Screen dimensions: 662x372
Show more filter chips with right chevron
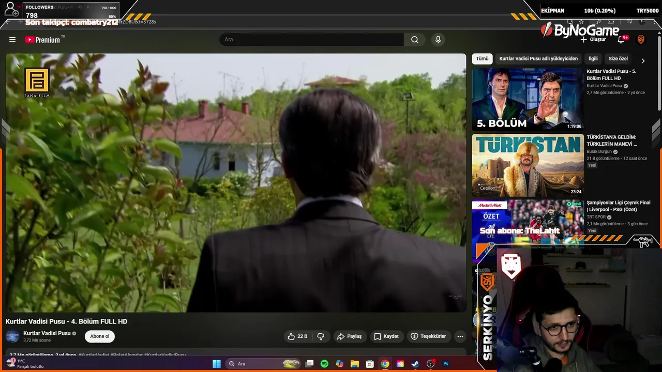pyautogui.click(x=643, y=60)
